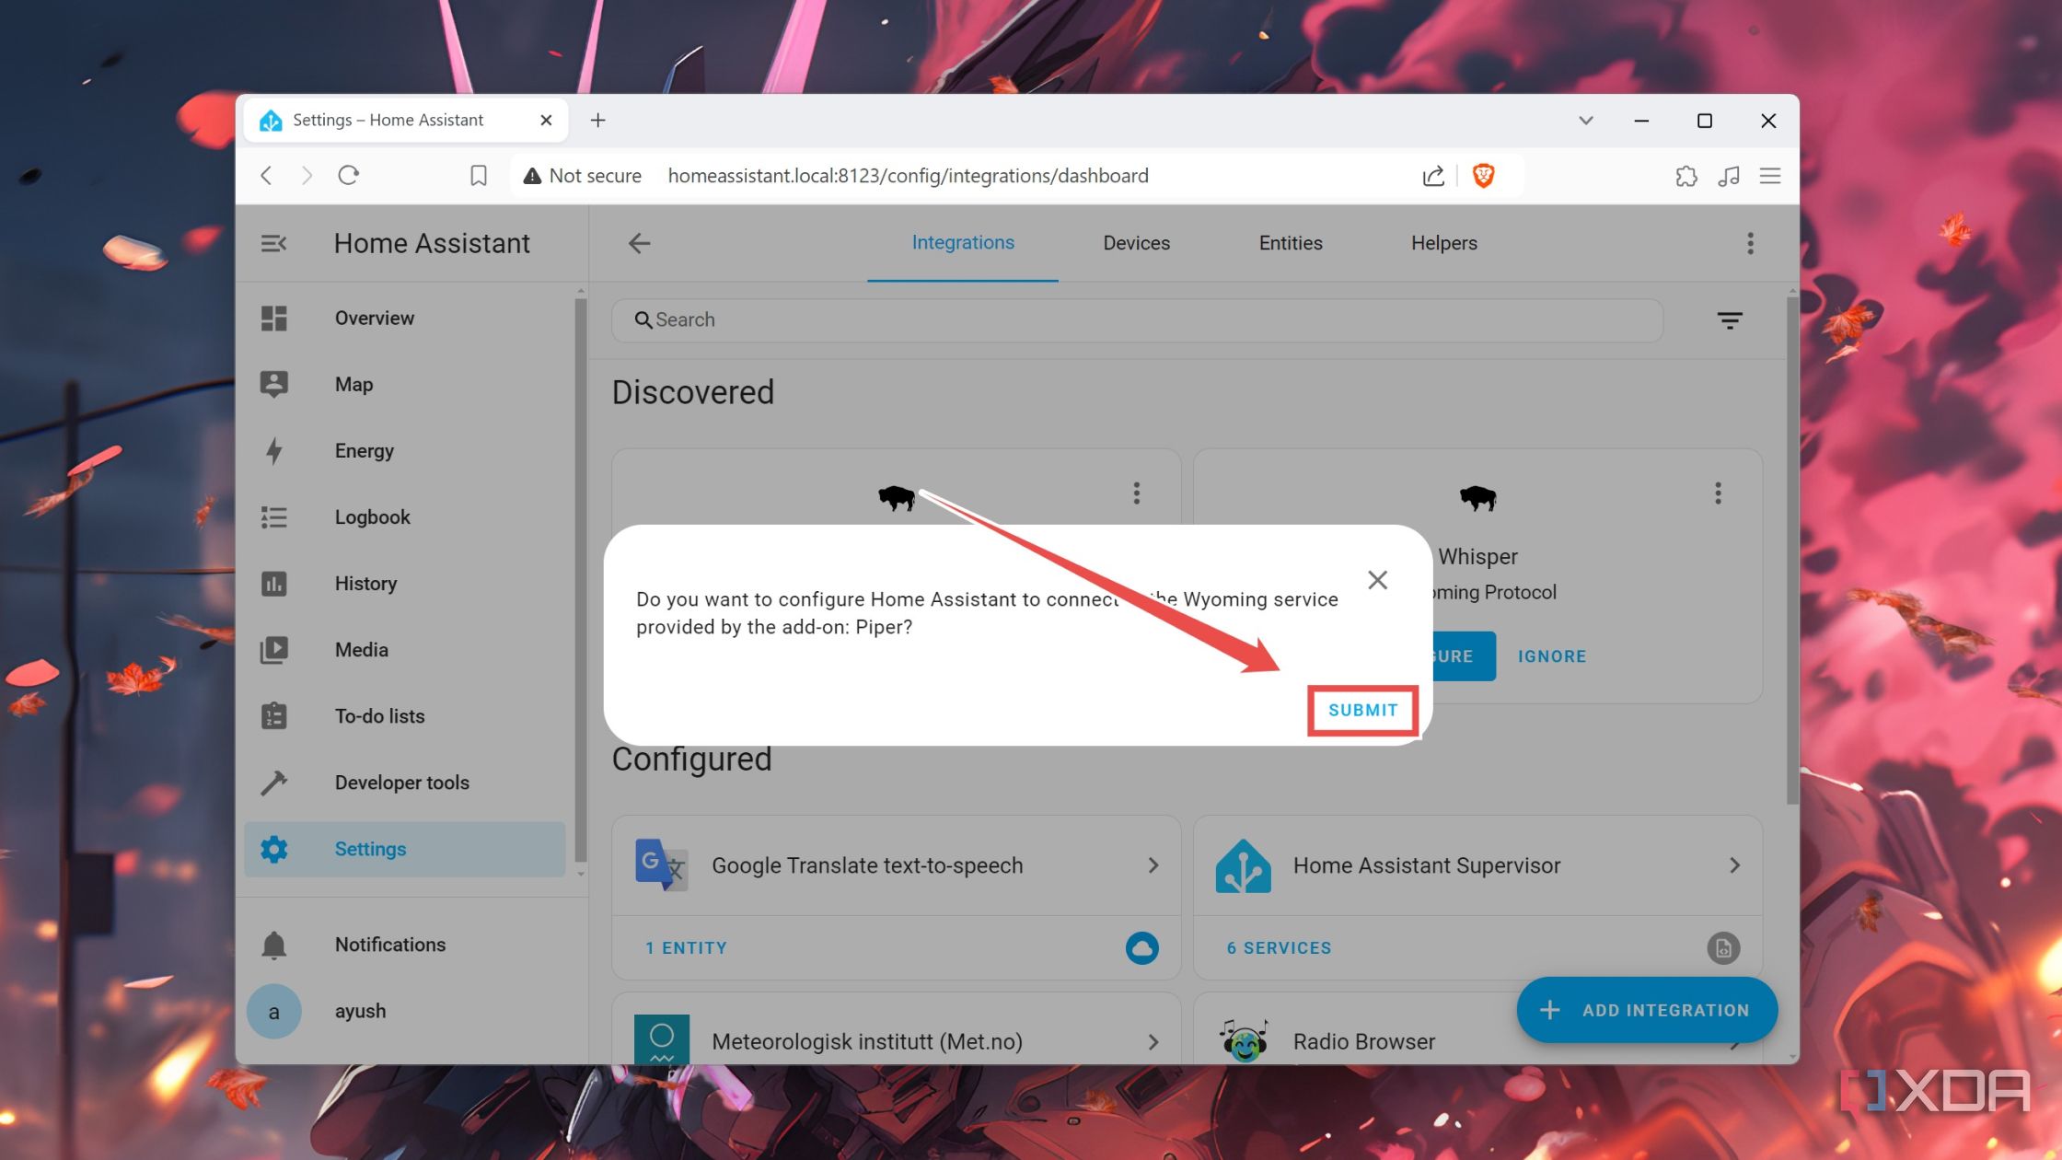Open the Energy dashboard from sidebar
This screenshot has height=1160, width=2062.
click(x=364, y=450)
